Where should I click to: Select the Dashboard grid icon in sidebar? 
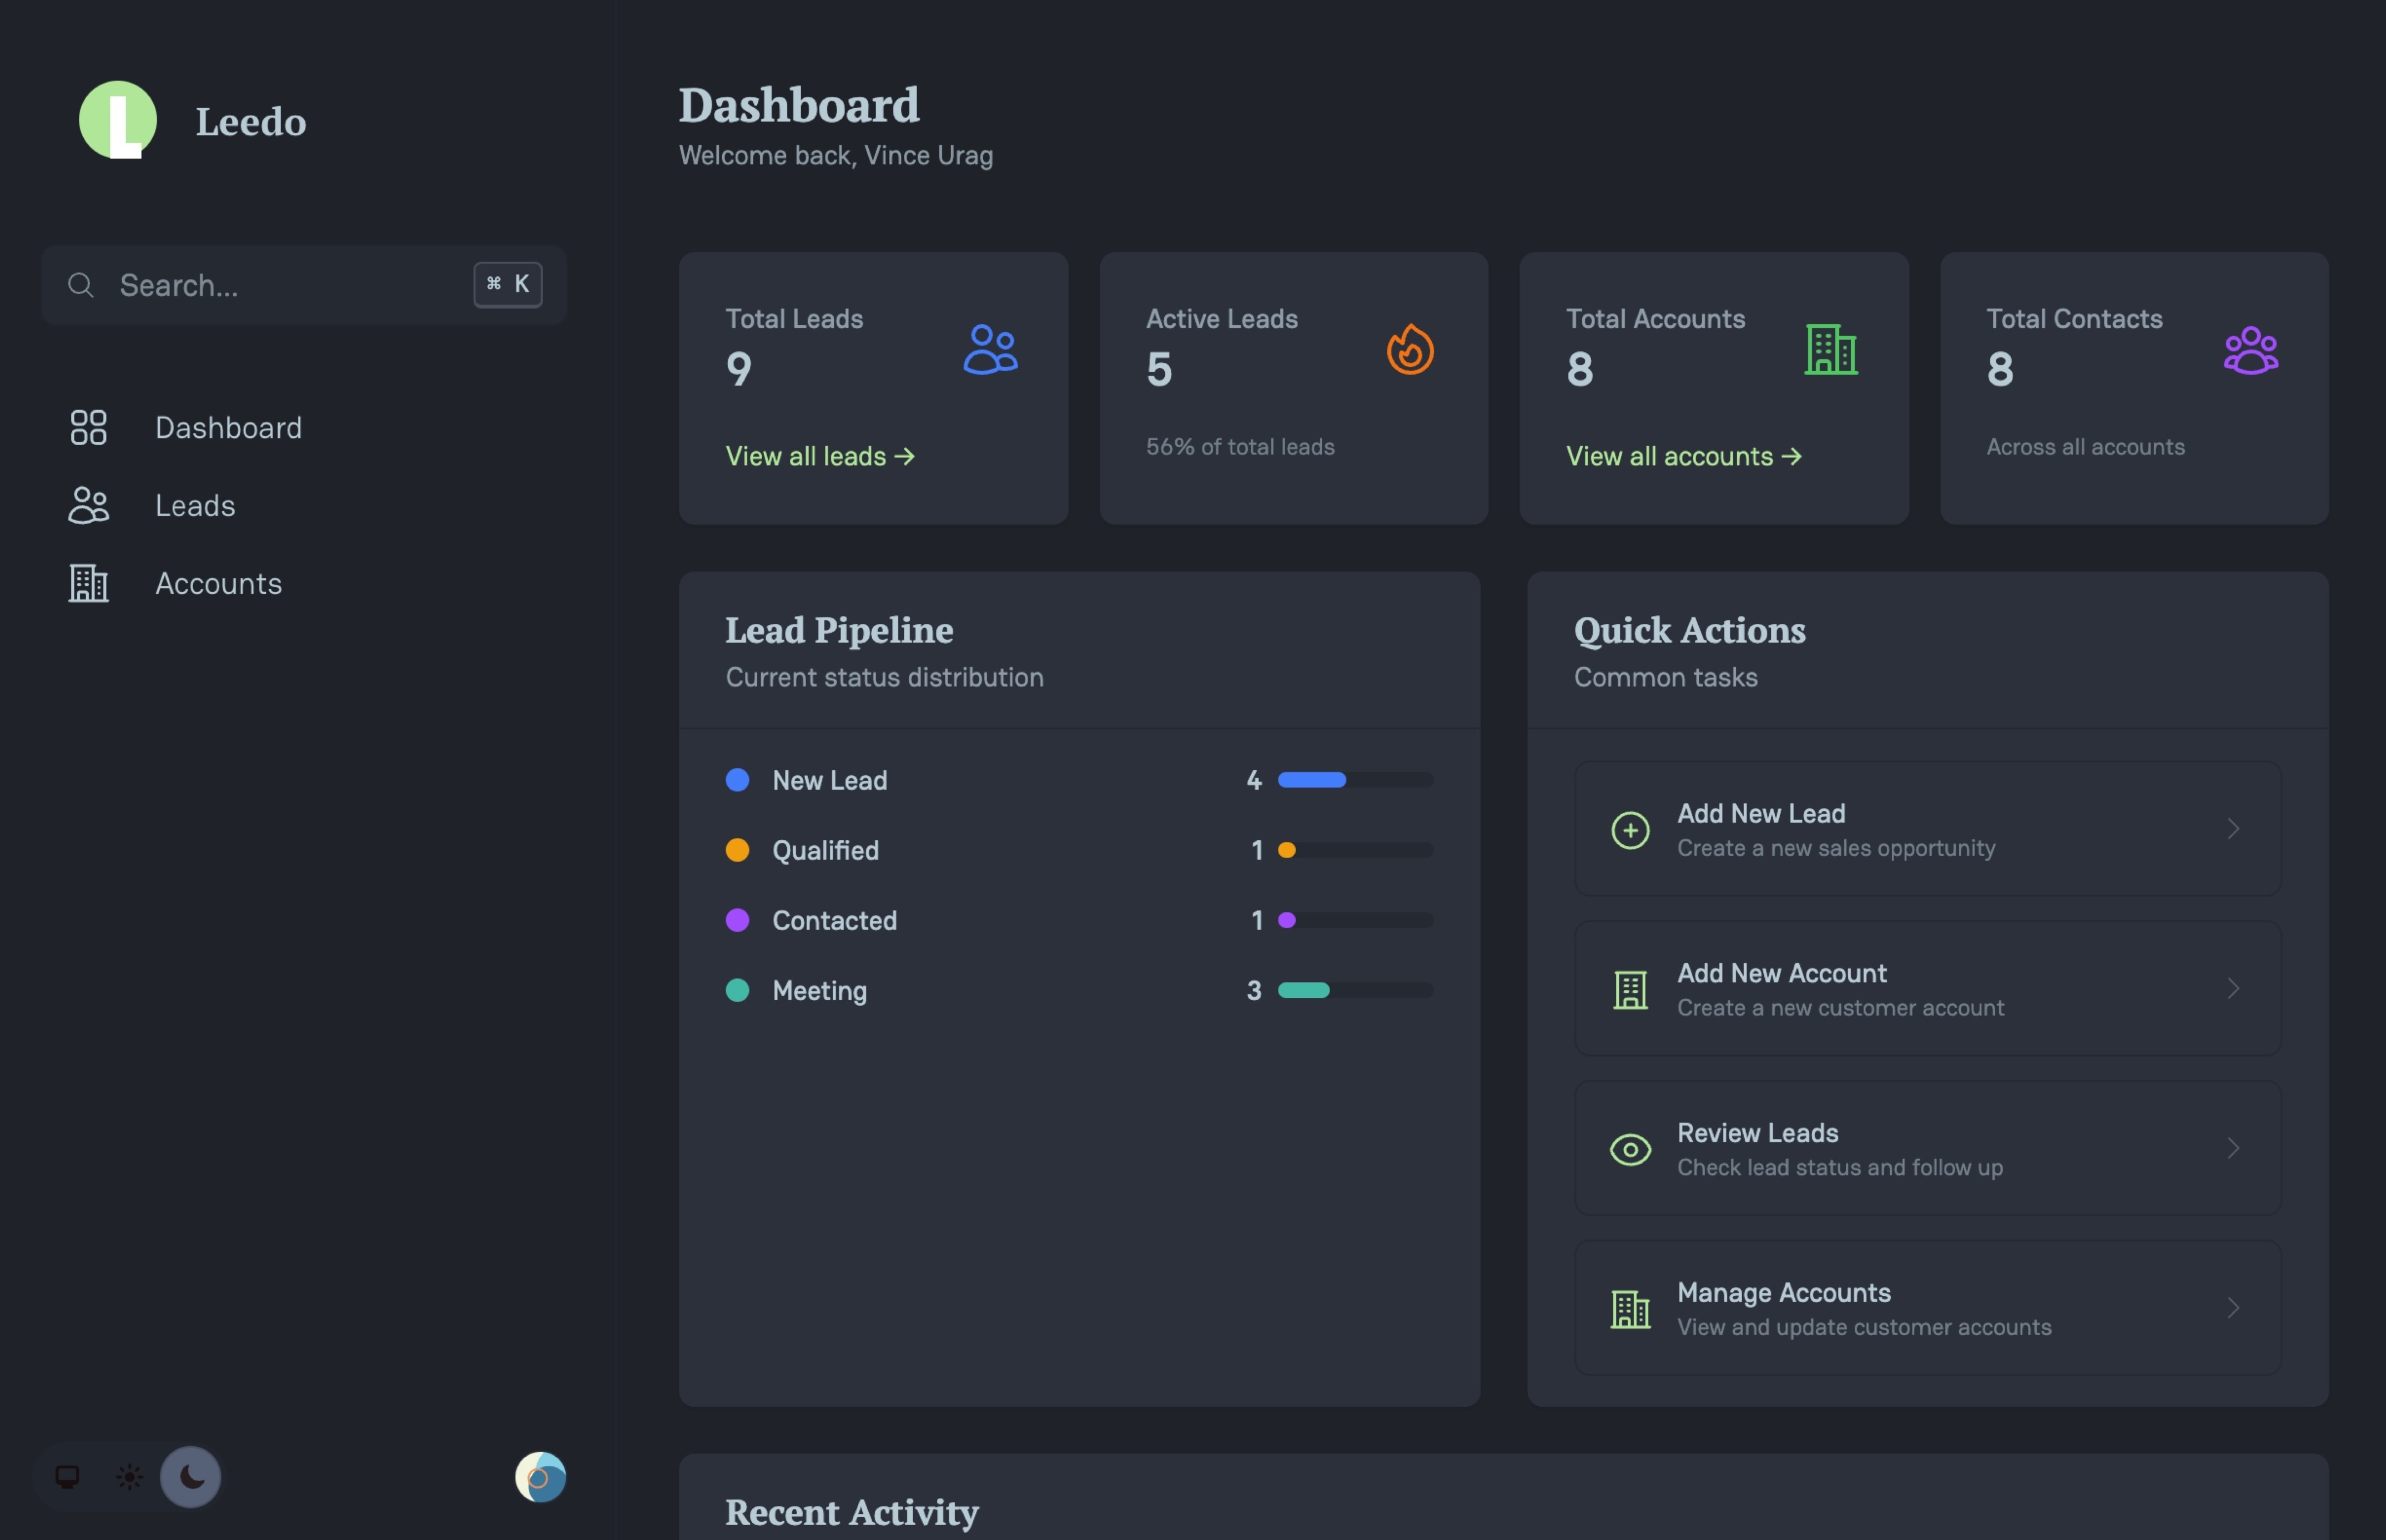(x=88, y=427)
